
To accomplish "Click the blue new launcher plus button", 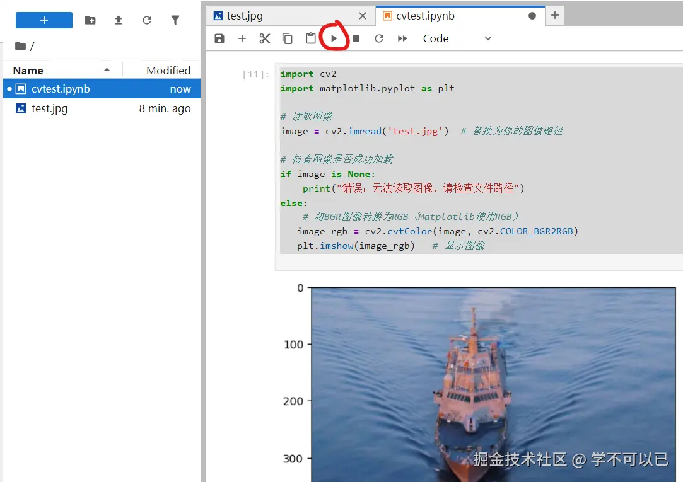I will point(44,20).
